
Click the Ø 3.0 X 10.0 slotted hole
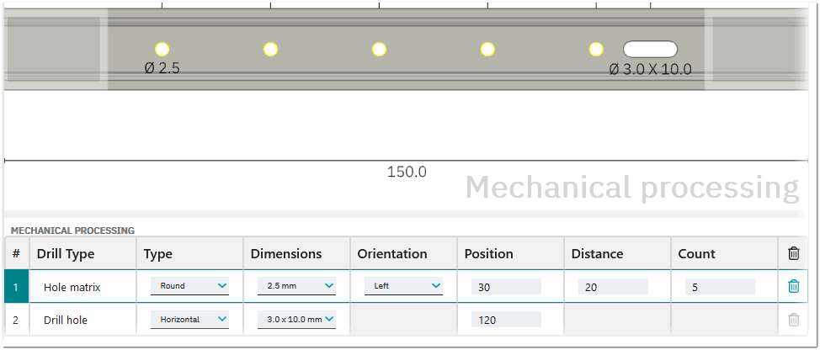pos(650,50)
